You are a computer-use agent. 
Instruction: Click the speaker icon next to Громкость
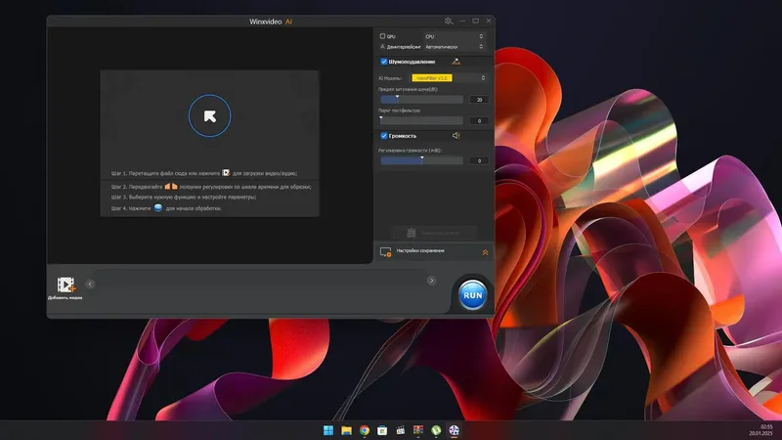point(456,136)
